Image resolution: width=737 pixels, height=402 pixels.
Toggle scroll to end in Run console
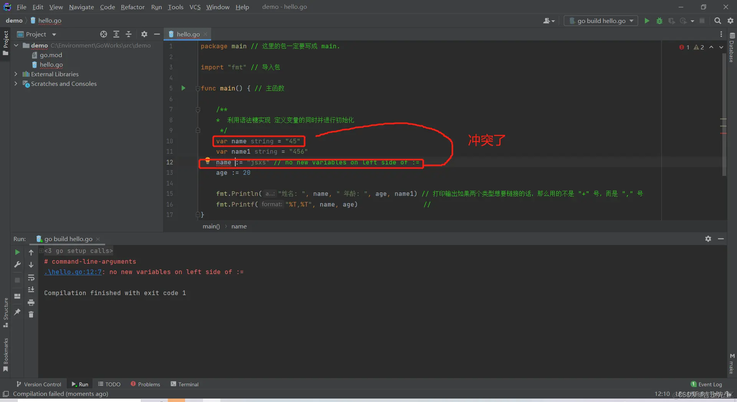(31, 290)
